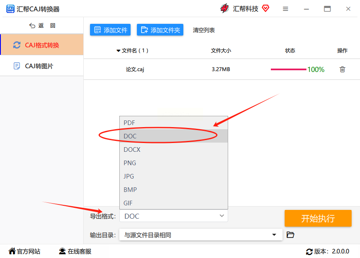This screenshot has width=360, height=258.
Task: Open the 官方网站 link
Action: click(24, 251)
